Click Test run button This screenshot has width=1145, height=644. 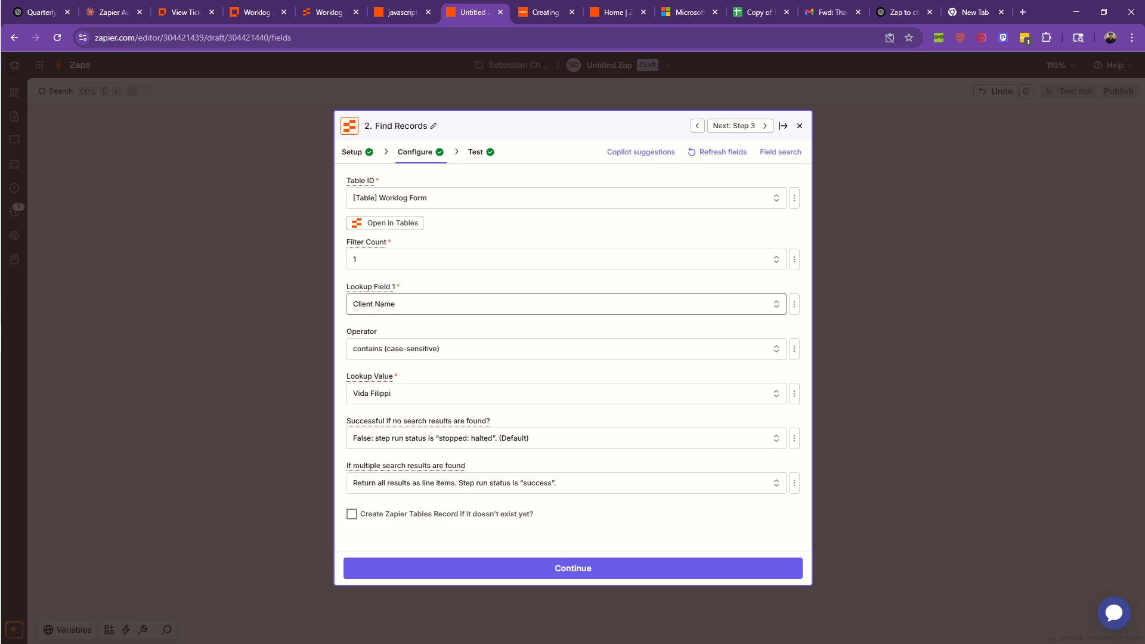tap(1069, 91)
